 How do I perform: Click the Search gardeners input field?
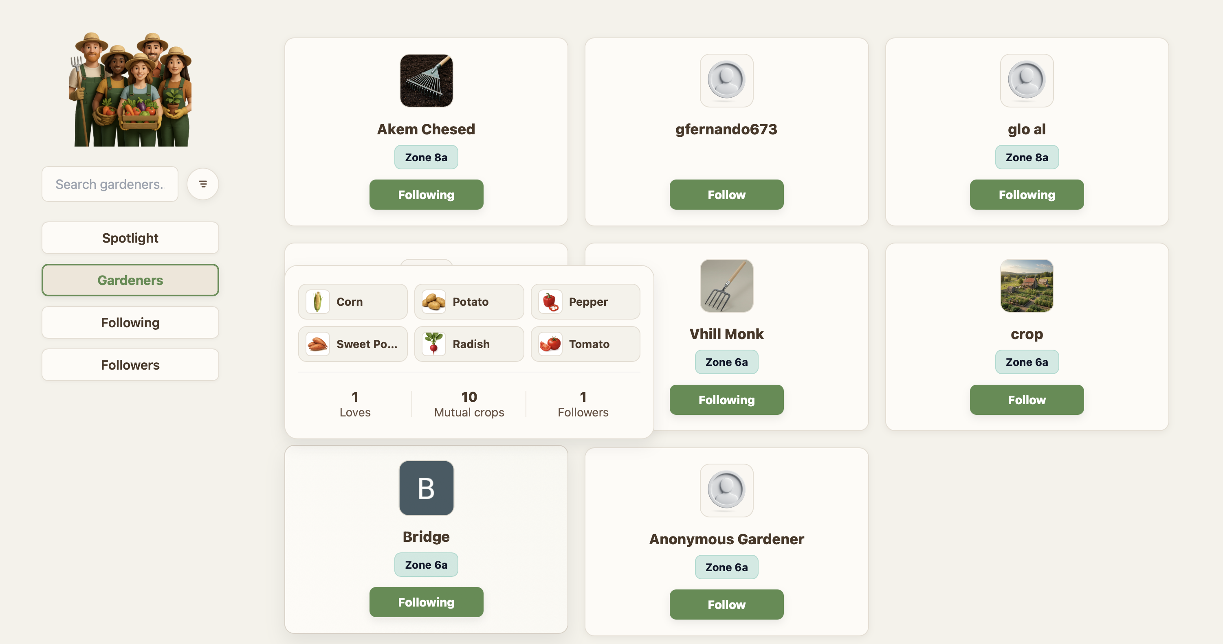110,184
